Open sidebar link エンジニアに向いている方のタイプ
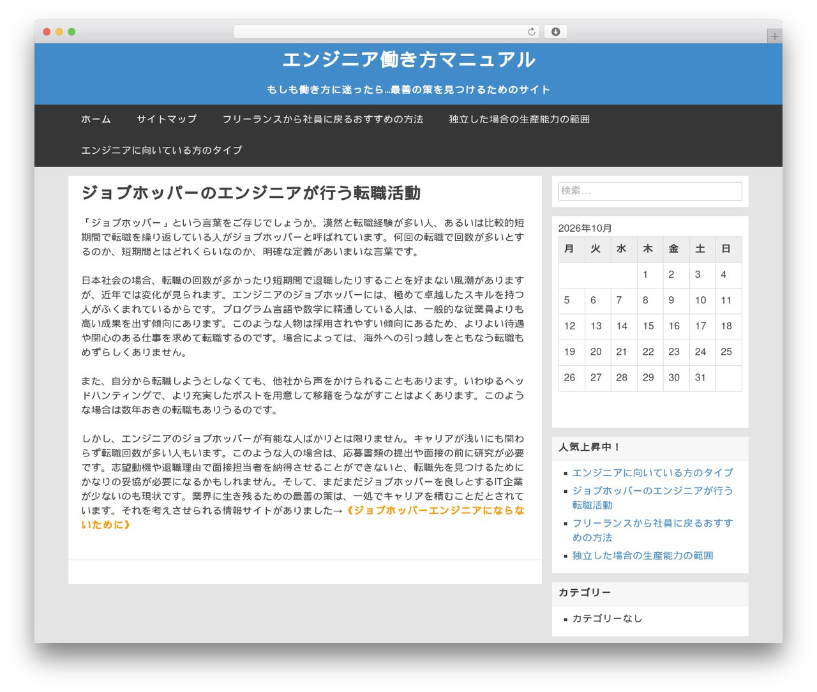The height and width of the screenshot is (692, 817). pos(652,473)
